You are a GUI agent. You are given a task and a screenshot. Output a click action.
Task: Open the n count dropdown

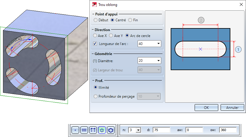tap(138, 130)
